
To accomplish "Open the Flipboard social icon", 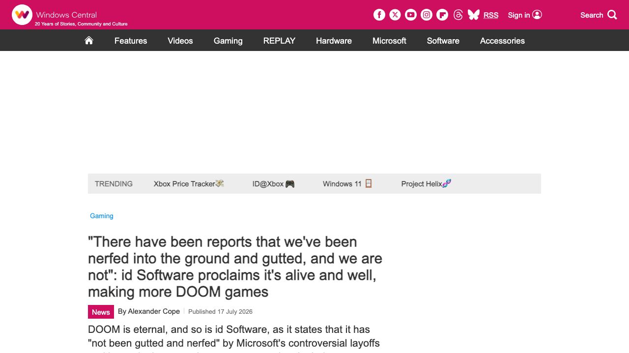I will point(442,15).
